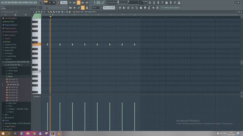Open the Control event lane dropdown

pyautogui.click(x=37, y=97)
